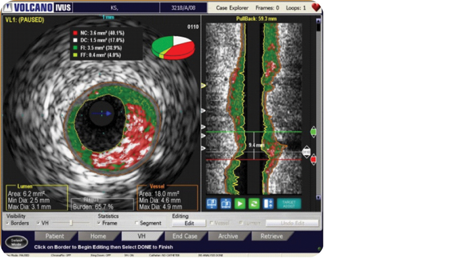
Task: Click the blue resize arrows icon
Action: (268, 204)
